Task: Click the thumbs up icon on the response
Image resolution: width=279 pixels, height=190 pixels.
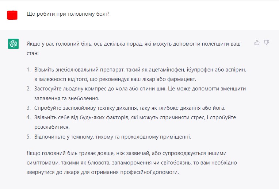Action: pos(257,43)
